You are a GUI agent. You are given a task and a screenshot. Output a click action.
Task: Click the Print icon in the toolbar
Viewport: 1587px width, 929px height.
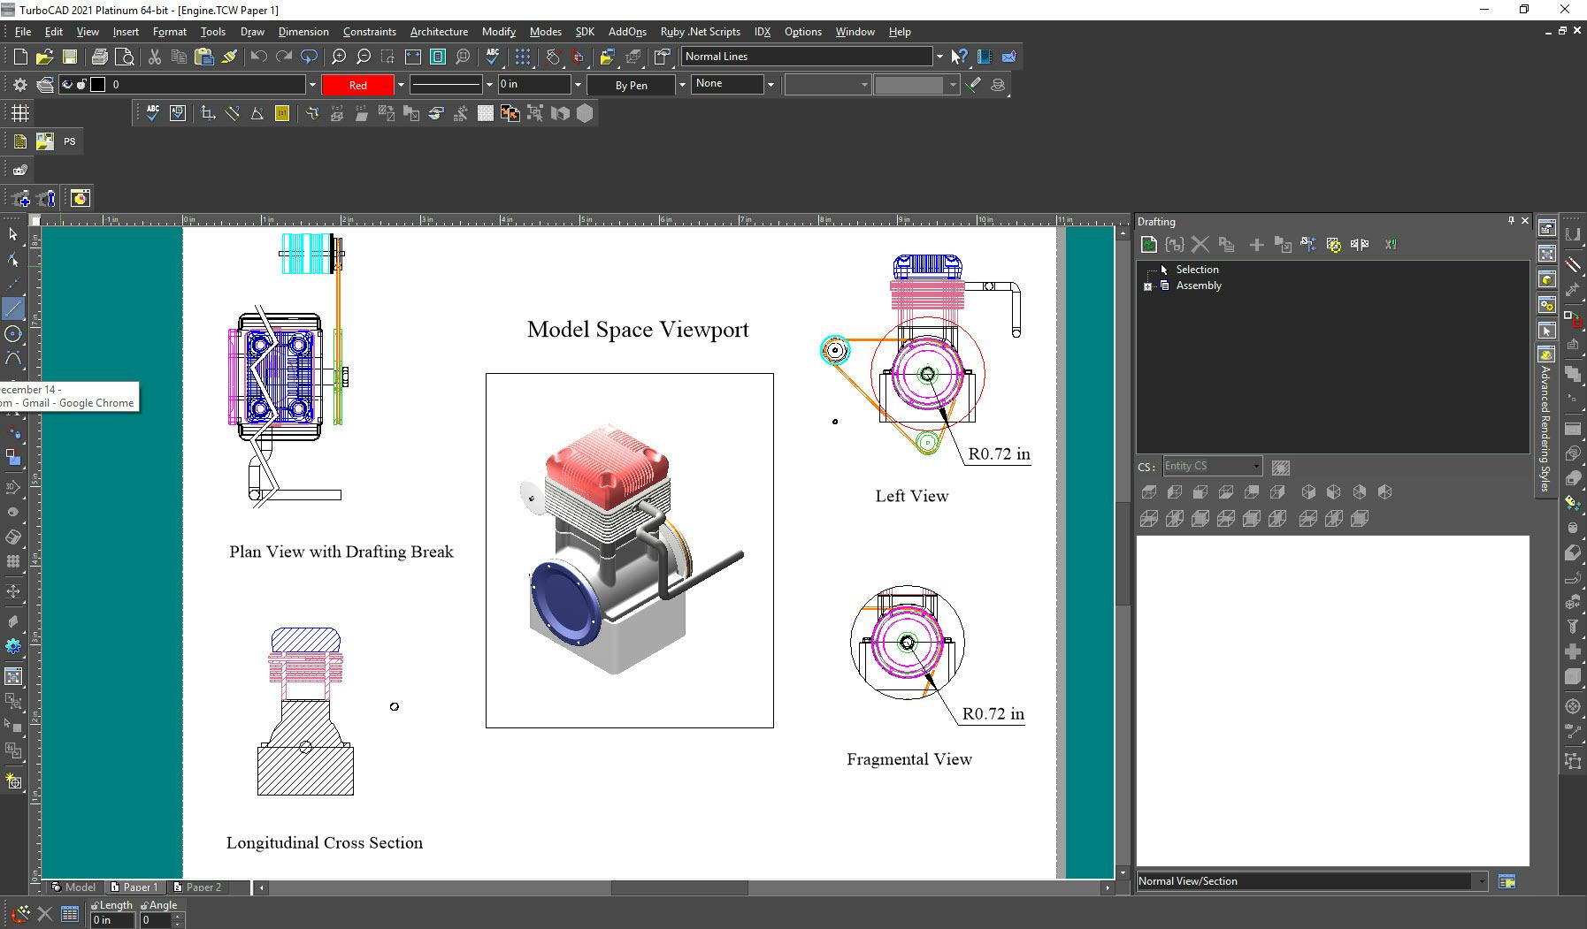point(99,57)
